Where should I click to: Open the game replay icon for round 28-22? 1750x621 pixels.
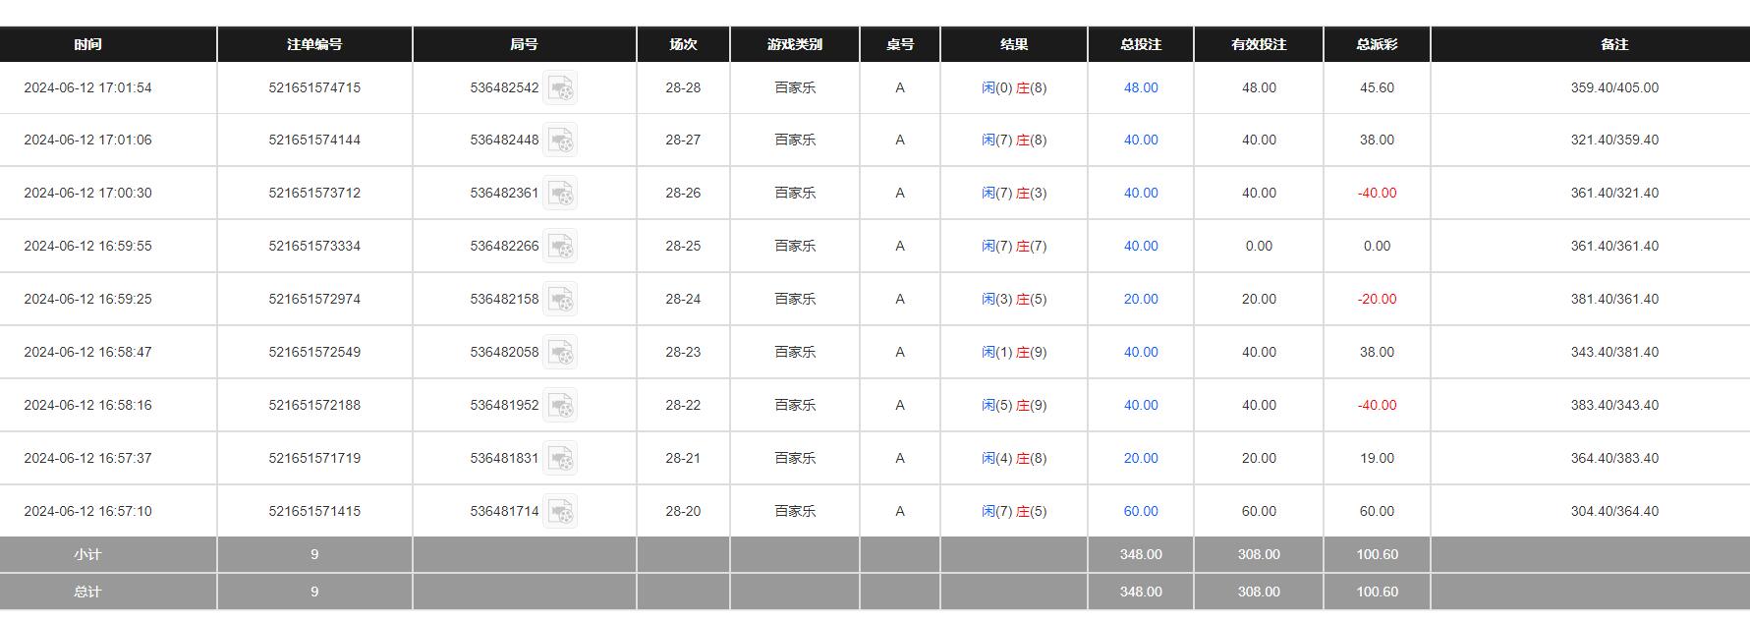tap(562, 405)
